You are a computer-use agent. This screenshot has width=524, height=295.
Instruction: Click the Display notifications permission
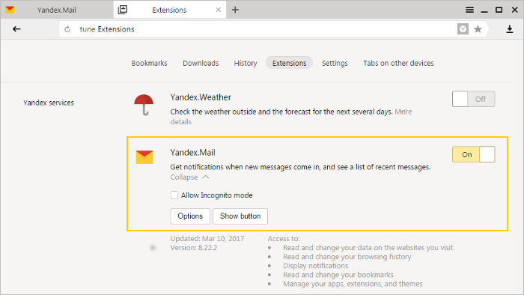click(315, 266)
